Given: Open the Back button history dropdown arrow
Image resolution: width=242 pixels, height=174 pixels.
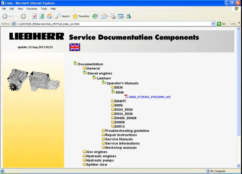Looking at the screenshot, I should tap(17, 16).
